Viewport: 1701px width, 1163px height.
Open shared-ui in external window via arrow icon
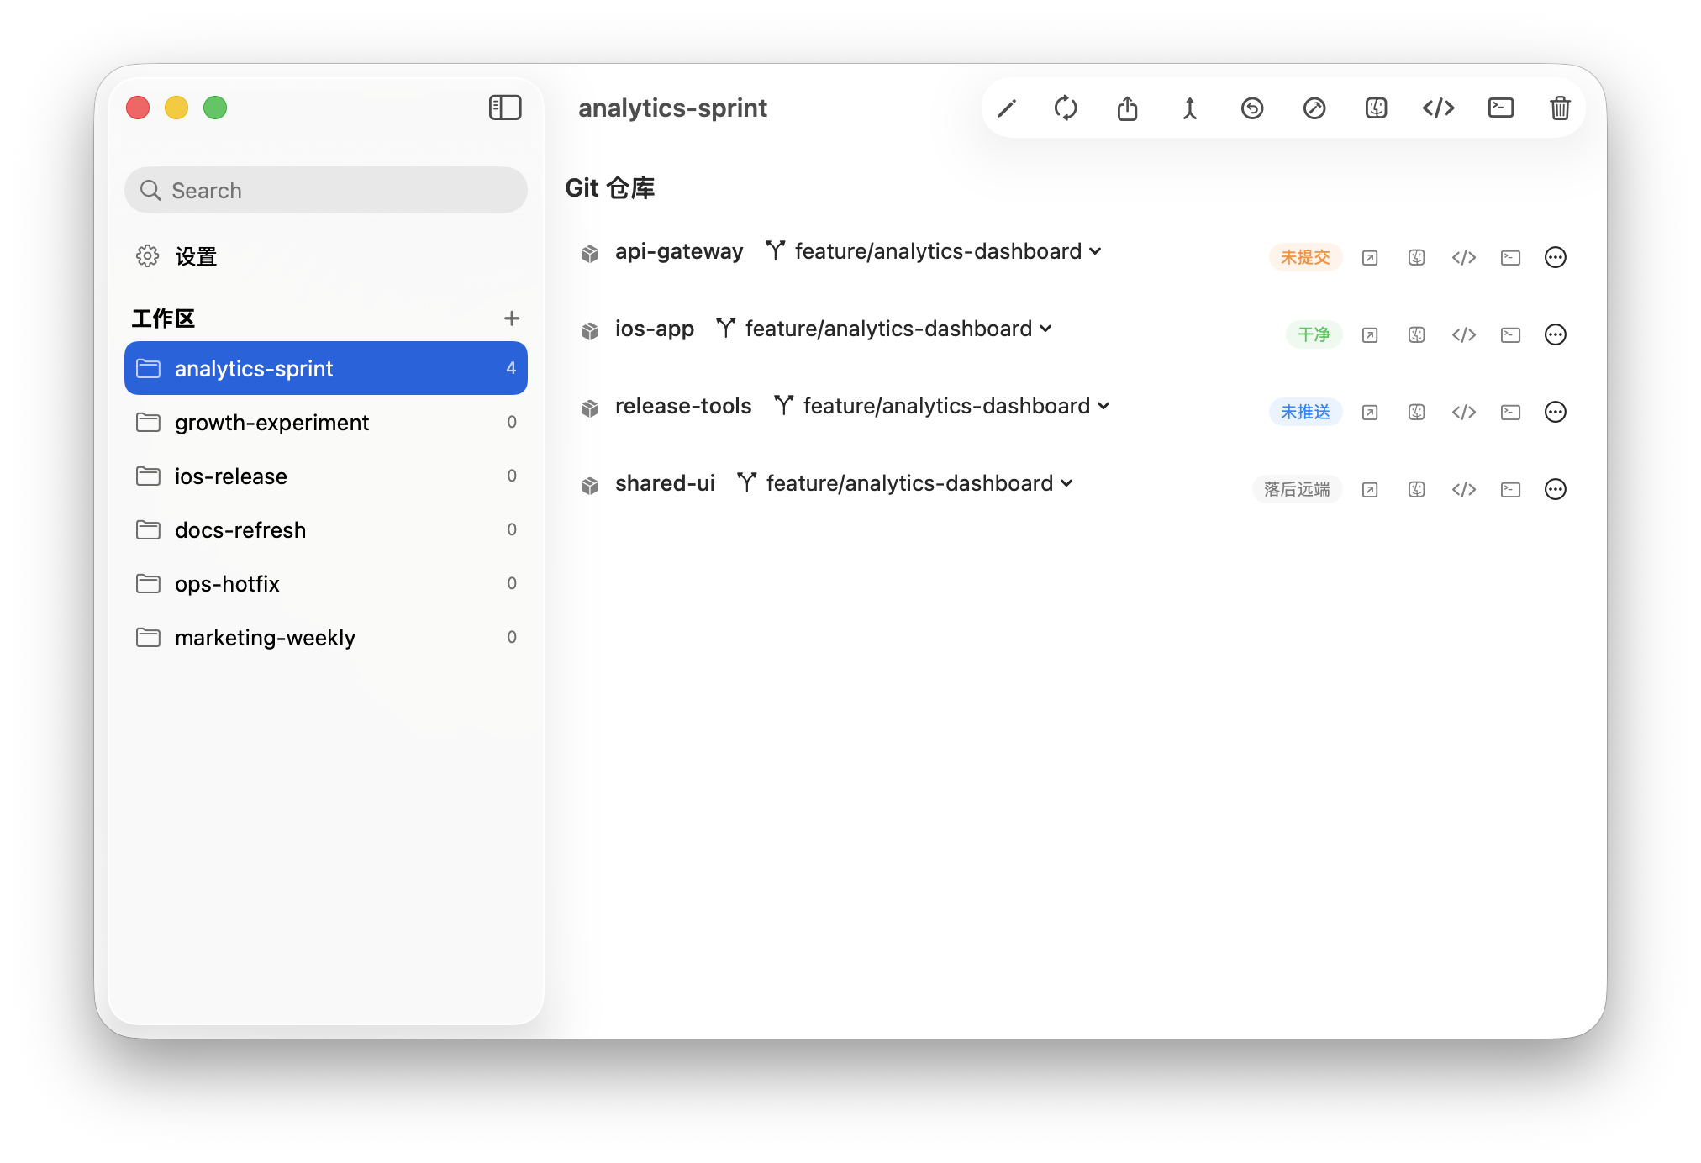(1369, 489)
